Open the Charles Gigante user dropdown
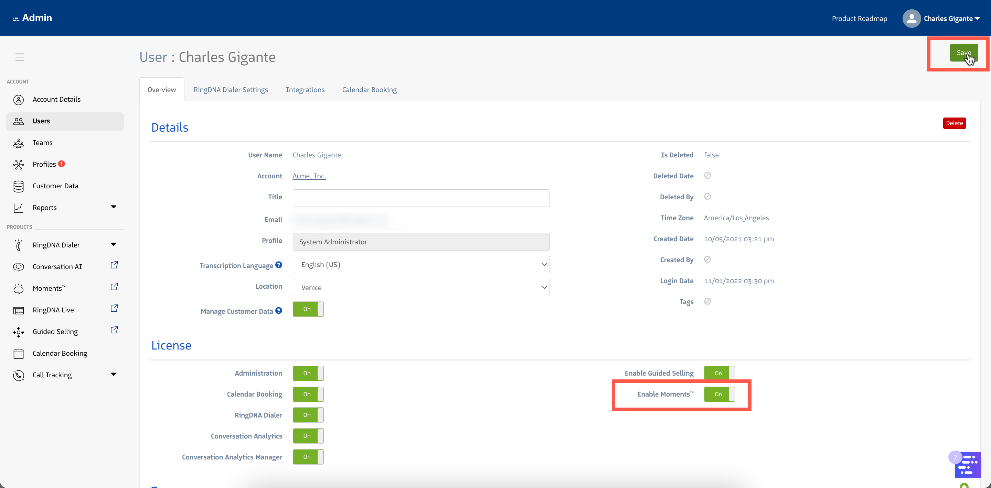The height and width of the screenshot is (488, 991). [x=951, y=19]
